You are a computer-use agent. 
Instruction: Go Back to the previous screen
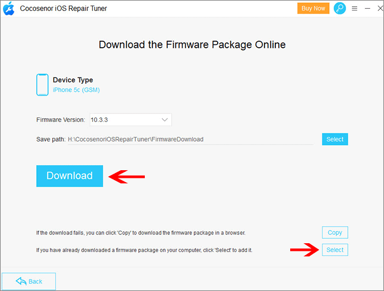click(29, 281)
